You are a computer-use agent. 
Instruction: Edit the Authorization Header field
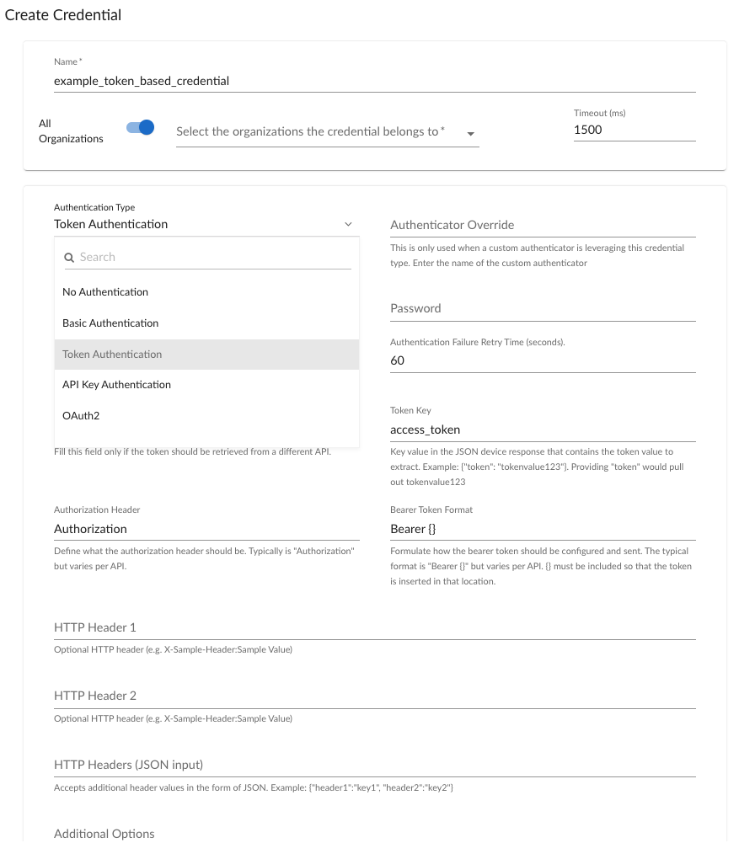pyautogui.click(x=206, y=529)
